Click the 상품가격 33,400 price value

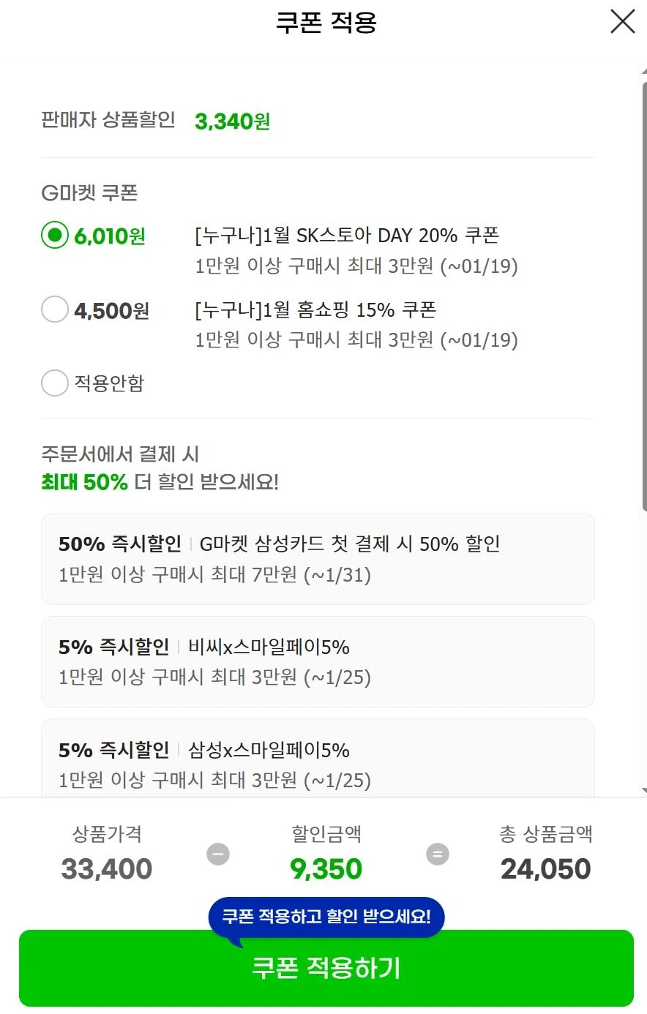(x=106, y=868)
